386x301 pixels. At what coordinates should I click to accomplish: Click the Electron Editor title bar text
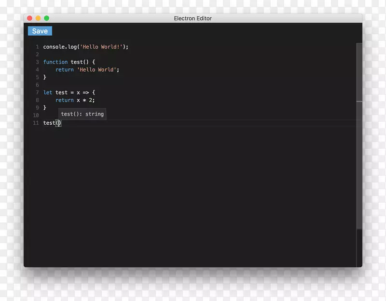193,18
